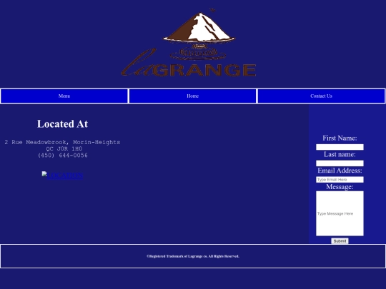Click inside the Message text area
The image size is (386, 289).
point(340,213)
